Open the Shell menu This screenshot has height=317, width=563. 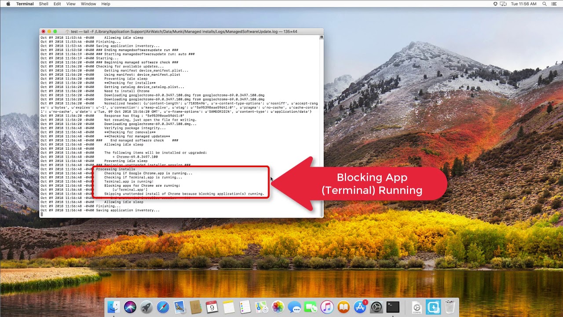pos(44,4)
